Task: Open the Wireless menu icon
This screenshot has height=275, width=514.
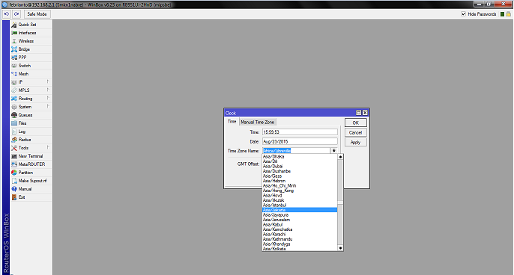Action: 14,41
